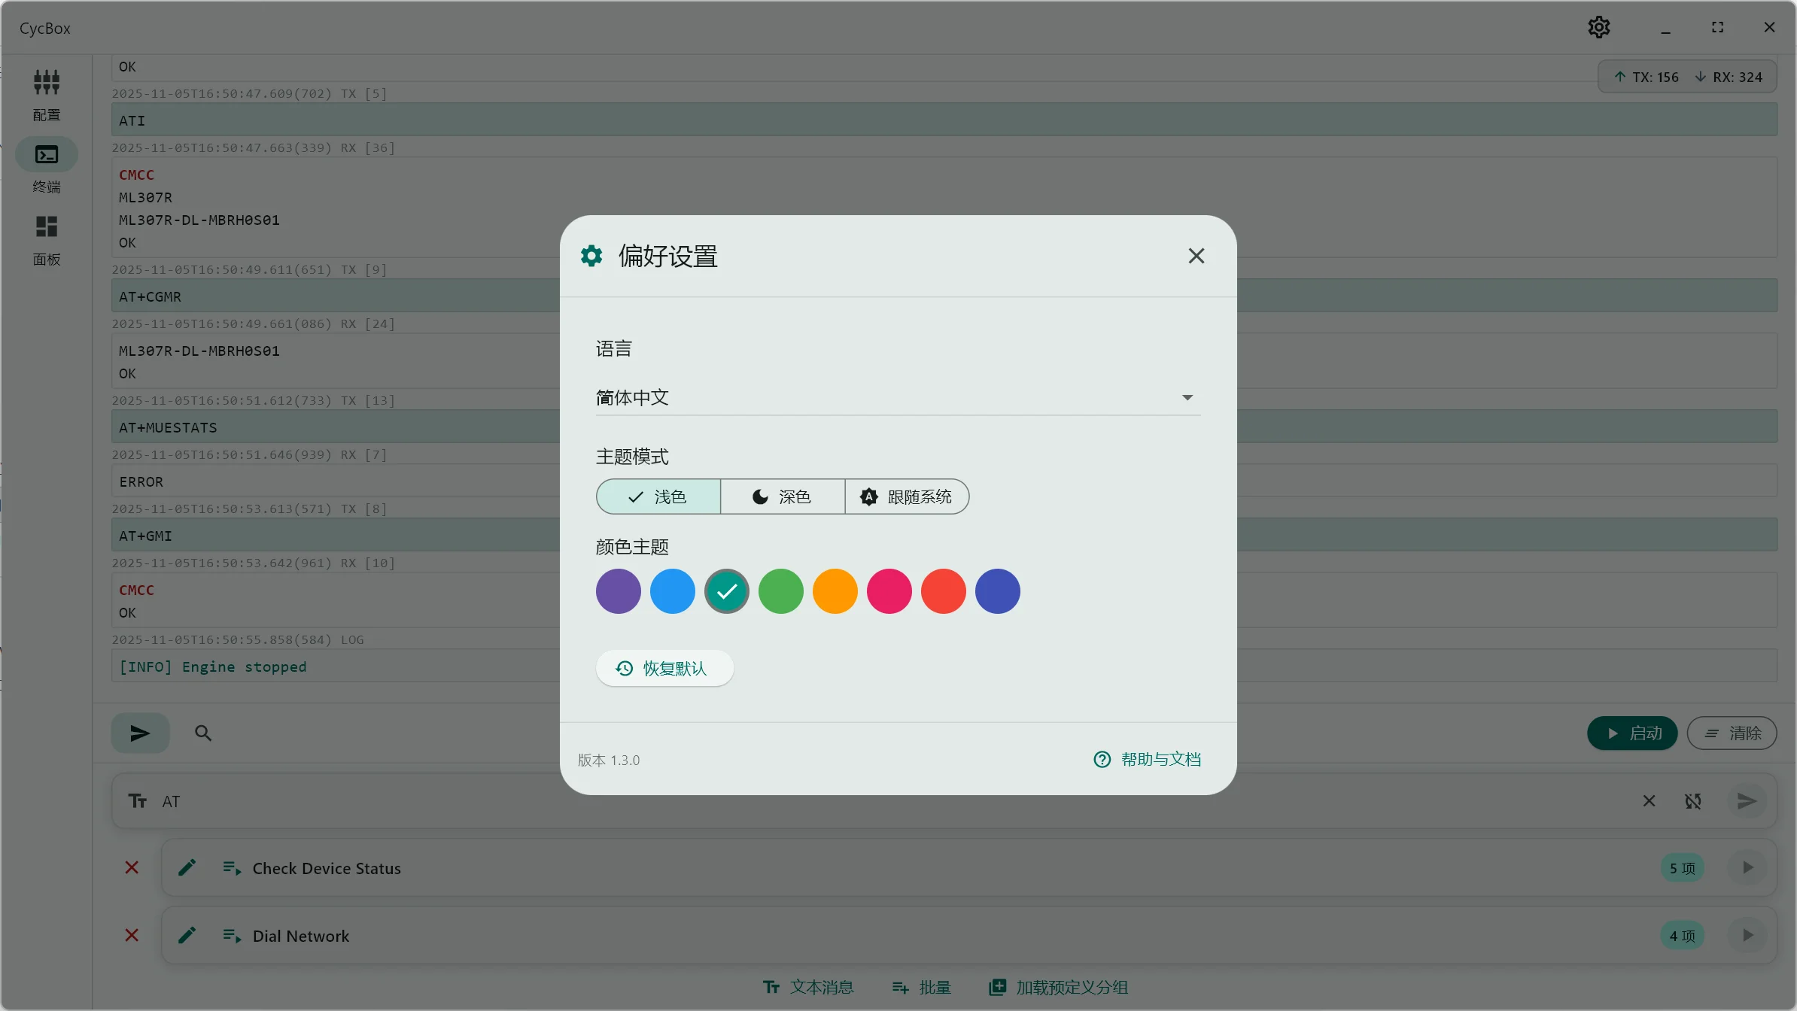Select the 浅色 light theme mode

[658, 496]
